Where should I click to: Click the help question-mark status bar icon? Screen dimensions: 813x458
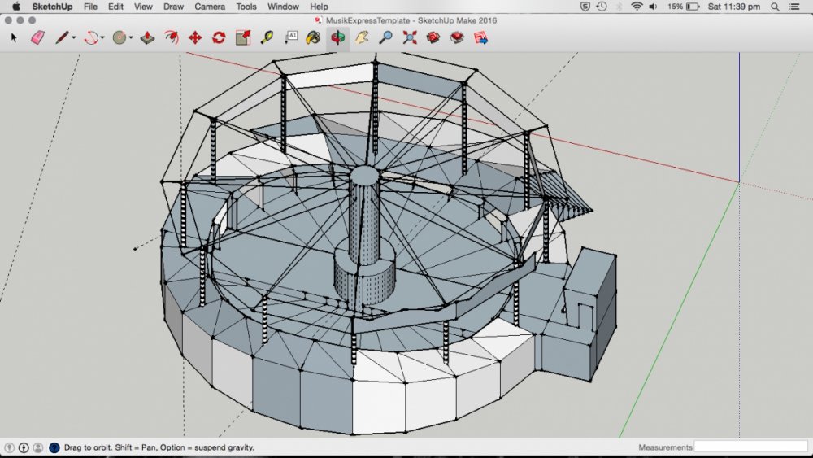(54, 447)
